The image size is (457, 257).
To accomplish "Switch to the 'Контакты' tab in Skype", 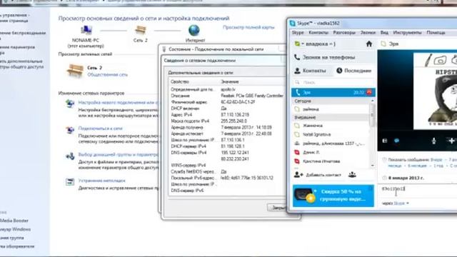I will tap(310, 71).
